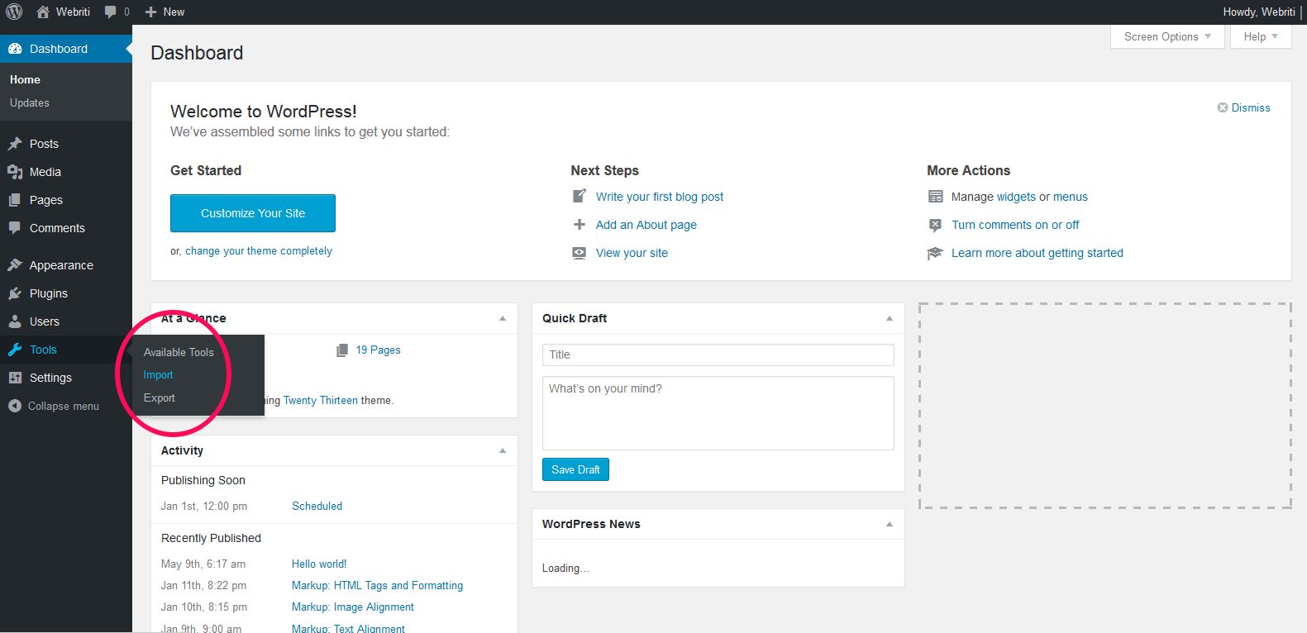The width and height of the screenshot is (1307, 633).
Task: Click the Dashboard gauge icon in the sidebar
Action: (x=15, y=49)
